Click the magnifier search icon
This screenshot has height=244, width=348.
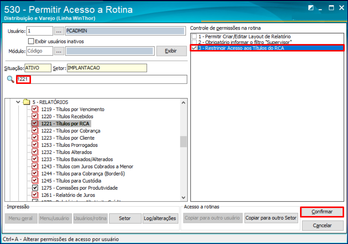(10, 79)
